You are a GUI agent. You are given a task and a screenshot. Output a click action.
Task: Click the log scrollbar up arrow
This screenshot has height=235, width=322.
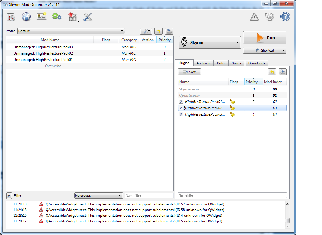287,204
